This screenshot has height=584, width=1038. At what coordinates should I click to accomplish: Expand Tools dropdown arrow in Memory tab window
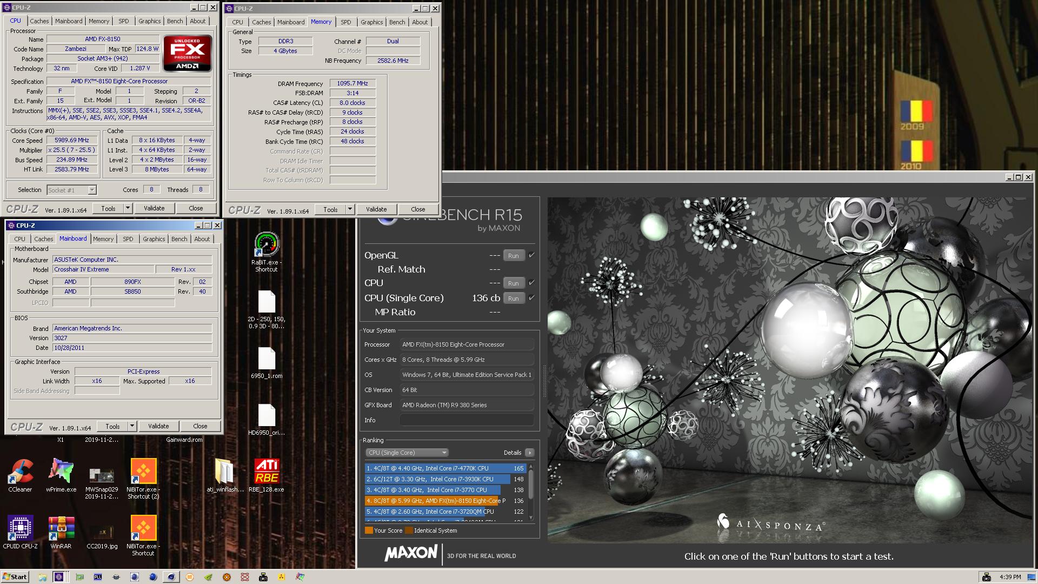coord(350,209)
